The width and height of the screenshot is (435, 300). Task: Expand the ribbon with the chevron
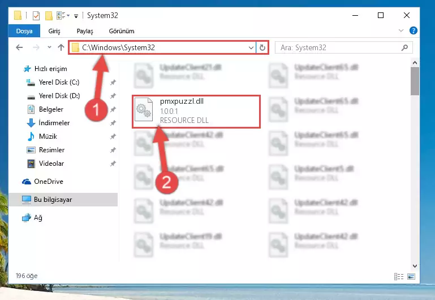click(401, 30)
